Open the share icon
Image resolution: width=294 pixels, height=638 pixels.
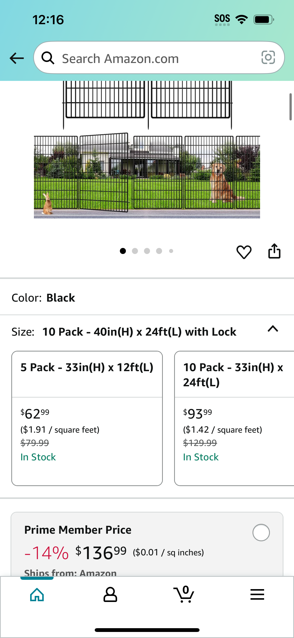(x=274, y=251)
